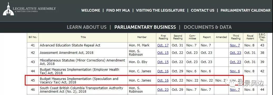Click the Legislative Assembly crest logo
Screen dimensions: 273x95
(8, 9)
